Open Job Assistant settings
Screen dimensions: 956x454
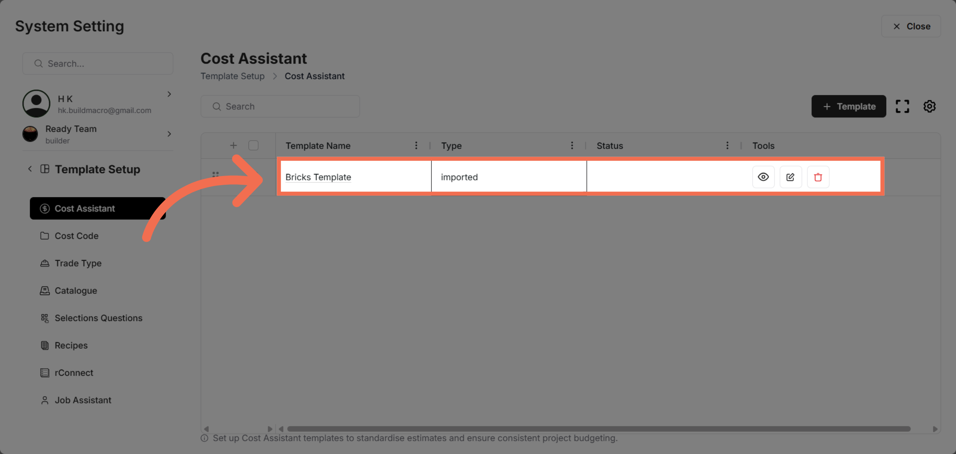pyautogui.click(x=83, y=400)
